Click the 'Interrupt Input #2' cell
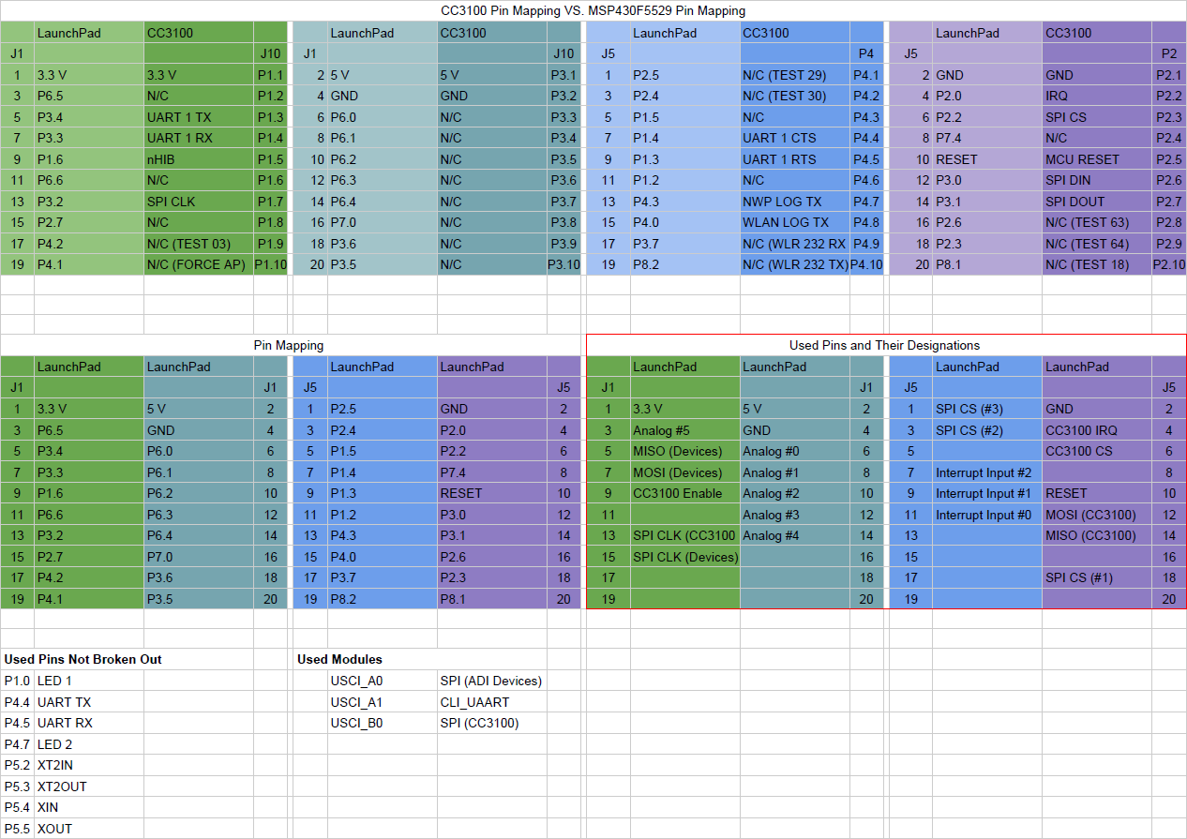 pos(987,472)
